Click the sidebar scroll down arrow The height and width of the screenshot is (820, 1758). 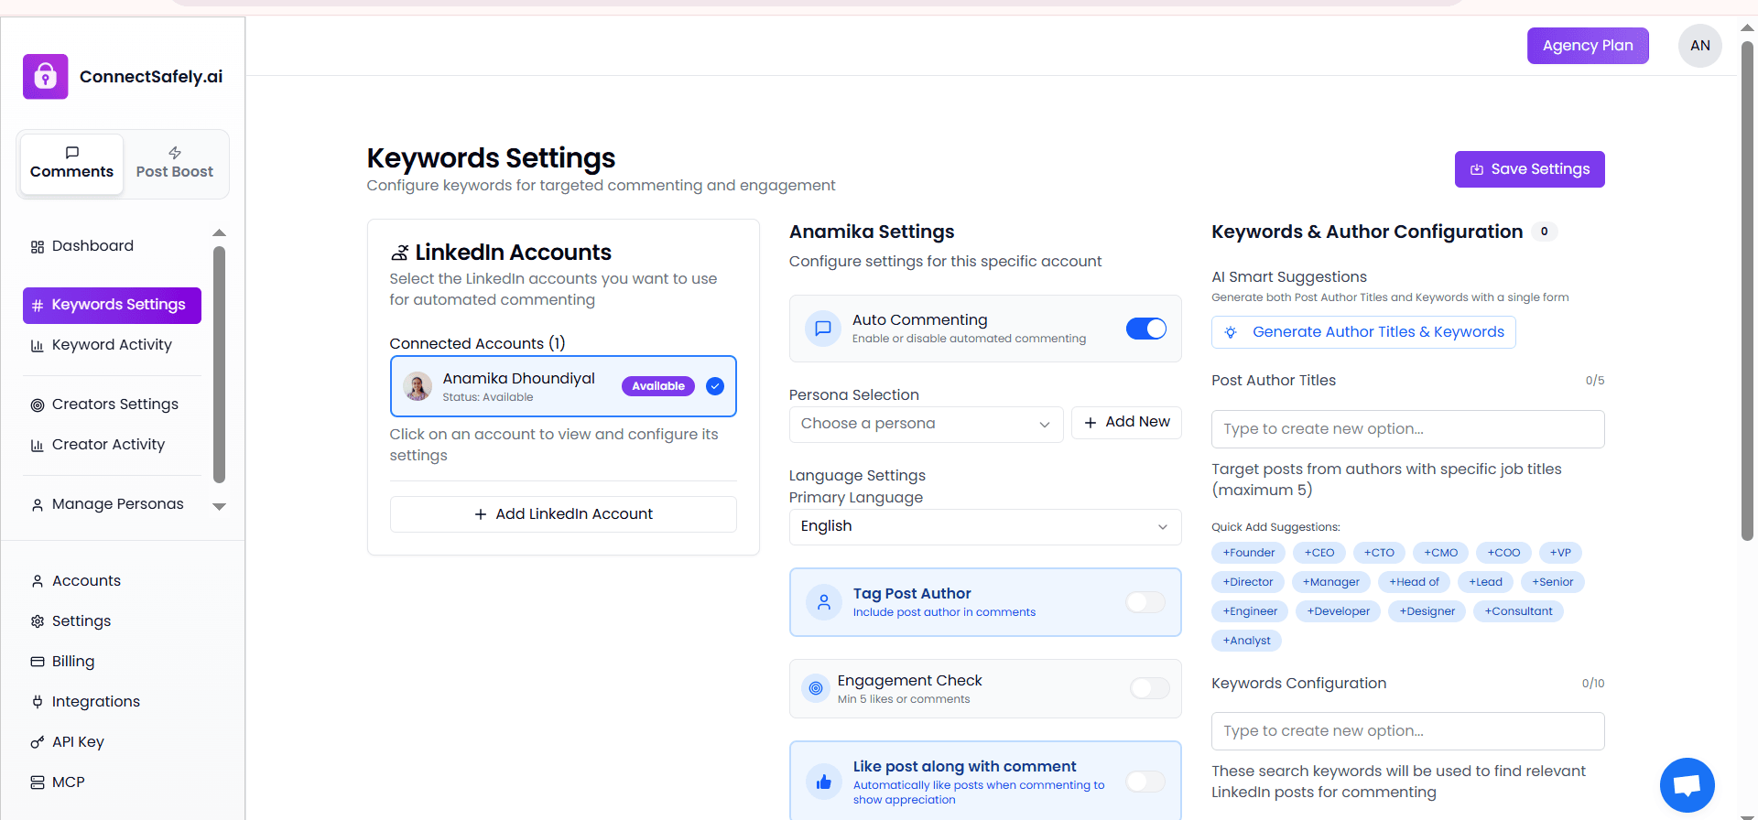pyautogui.click(x=219, y=506)
